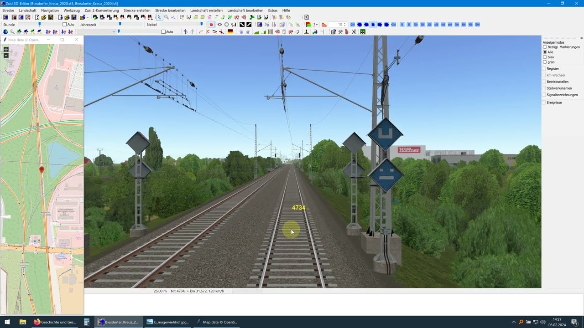Click the circle ring icon beside the eye
The height and width of the screenshot is (328, 584).
[x=227, y=25]
